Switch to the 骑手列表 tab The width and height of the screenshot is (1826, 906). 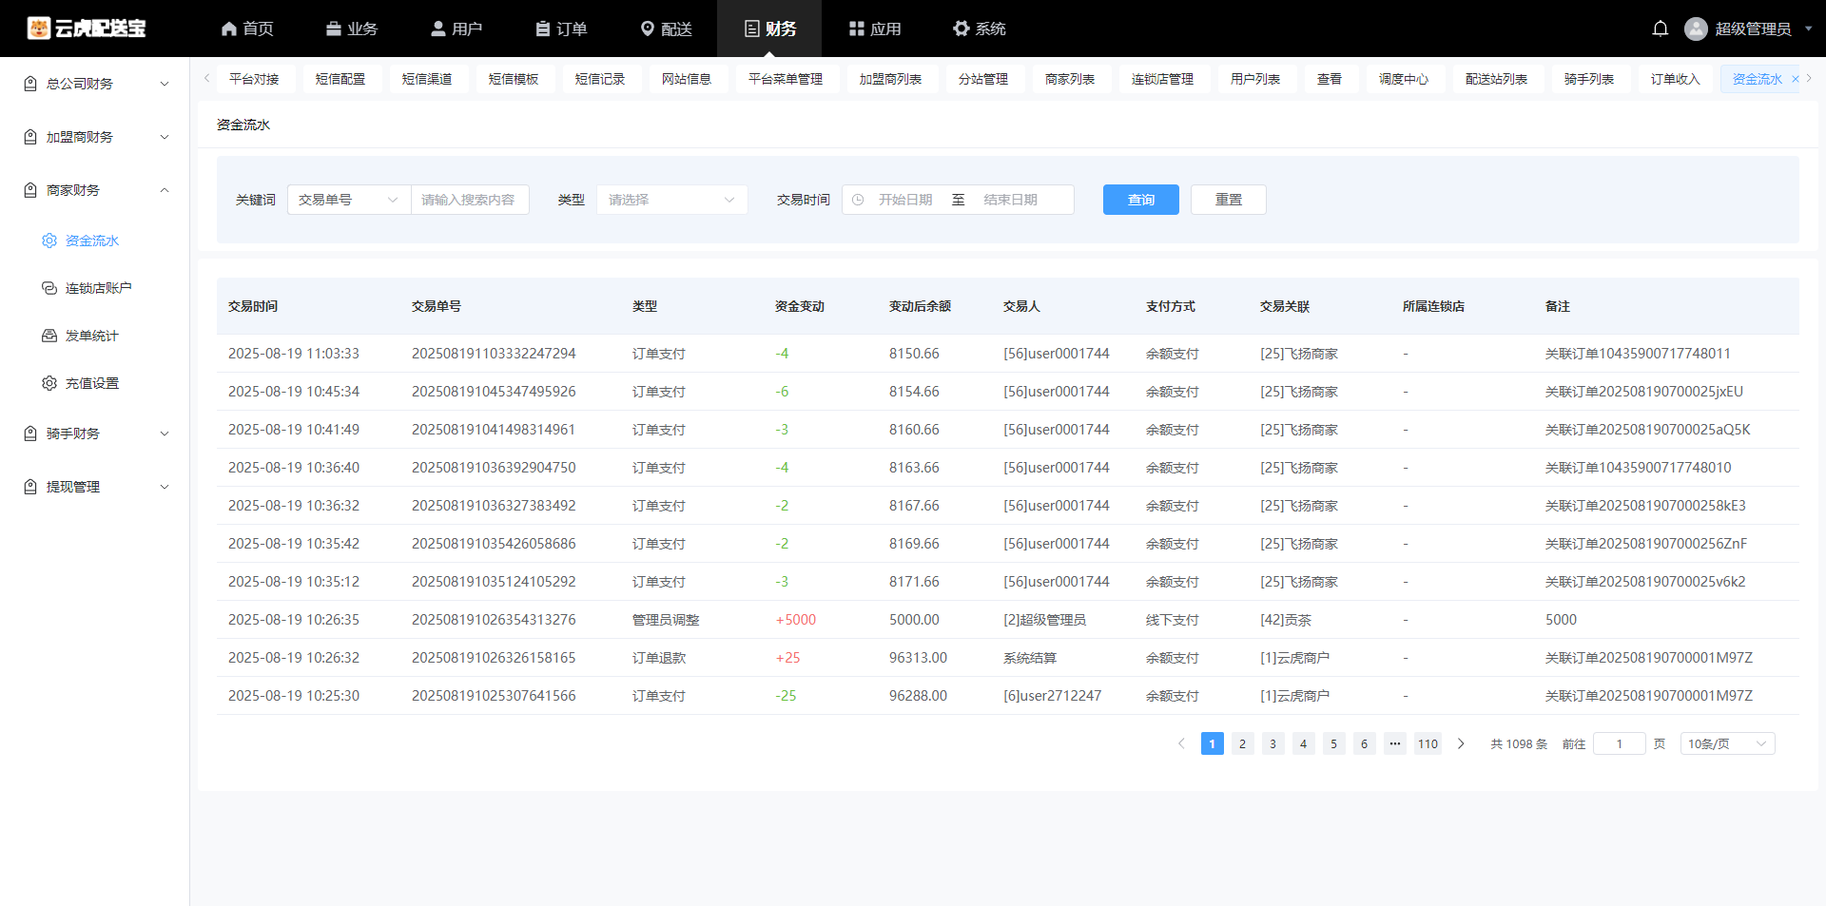click(x=1589, y=79)
